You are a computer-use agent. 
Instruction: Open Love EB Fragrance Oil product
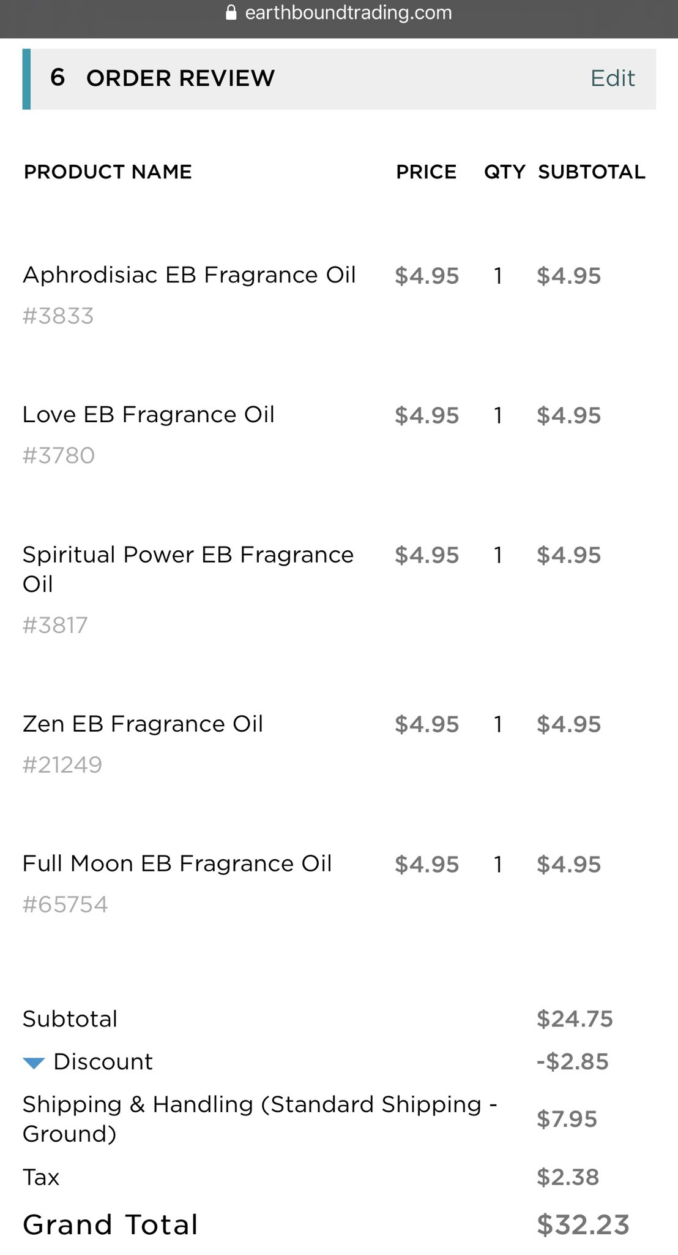(149, 415)
